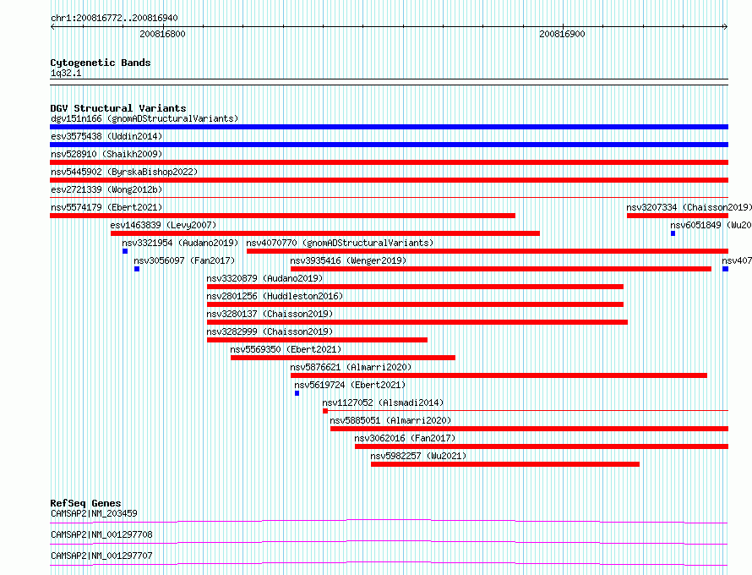Click nsv2801256 (Huddleston2016) label

(275, 296)
